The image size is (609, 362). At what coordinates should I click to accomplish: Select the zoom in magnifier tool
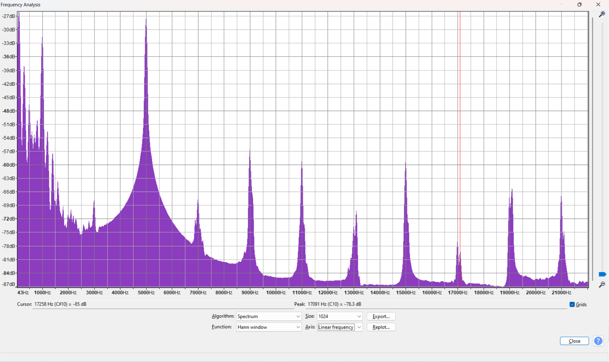[602, 14]
